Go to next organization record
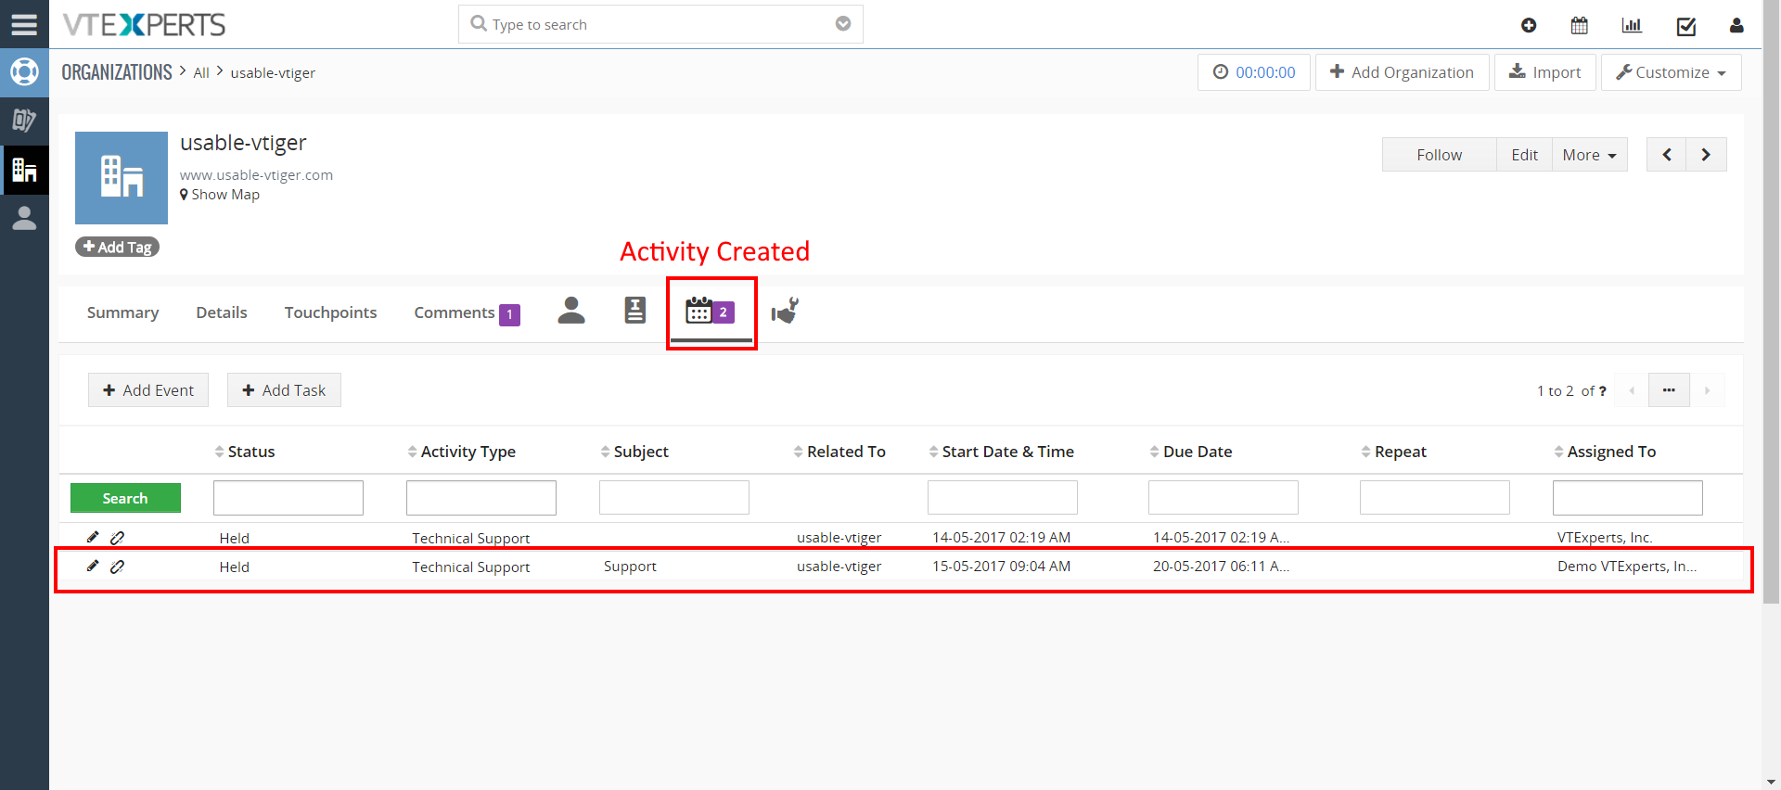Viewport: 1781px width, 790px height. point(1707,155)
